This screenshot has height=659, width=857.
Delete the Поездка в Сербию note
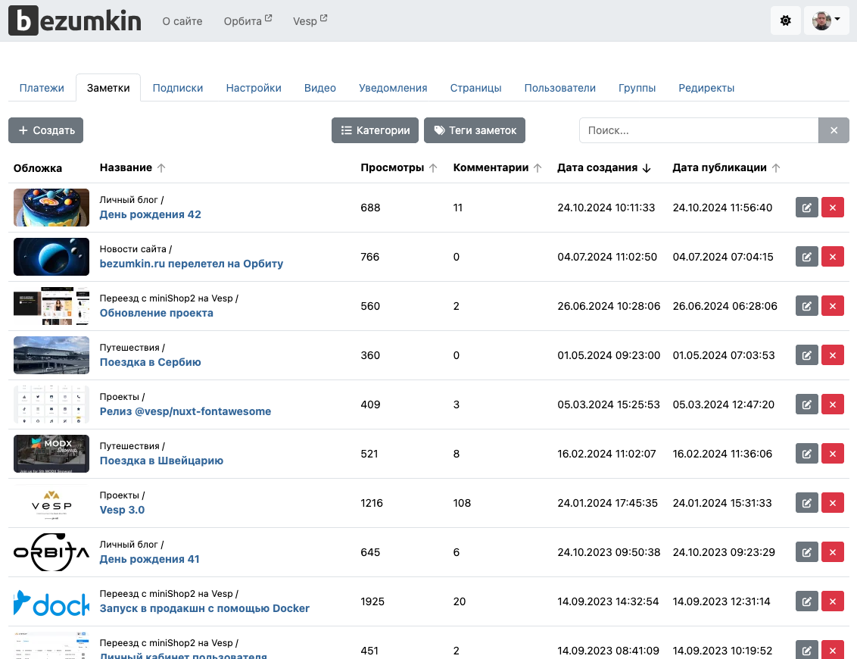[x=832, y=355]
